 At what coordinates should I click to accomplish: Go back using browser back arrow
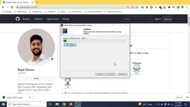point(3,7)
